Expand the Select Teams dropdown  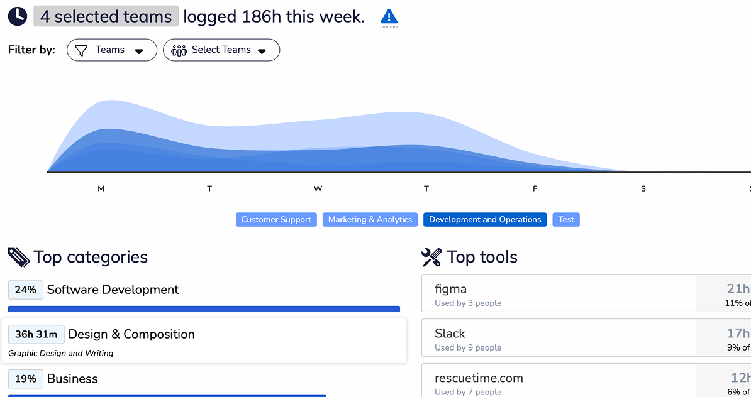(221, 50)
